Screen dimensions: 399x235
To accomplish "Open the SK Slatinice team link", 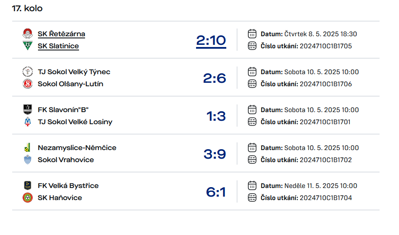I will 58,46.
